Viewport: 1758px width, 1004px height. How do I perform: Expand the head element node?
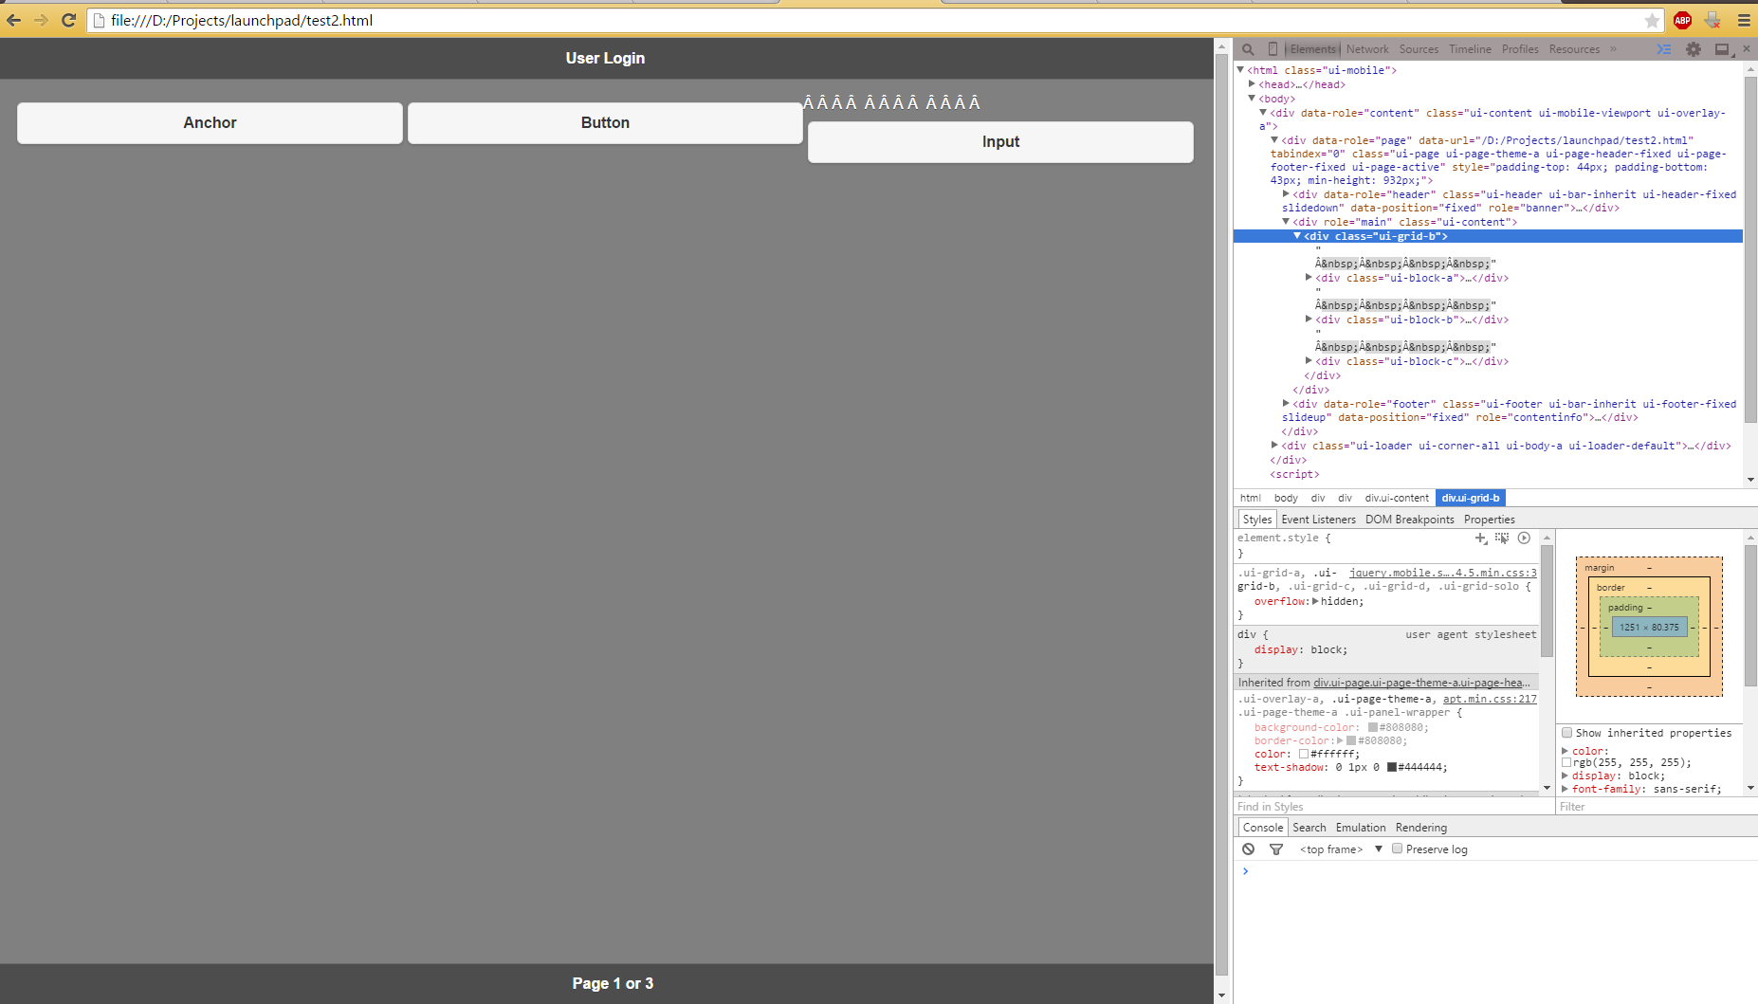click(1252, 84)
